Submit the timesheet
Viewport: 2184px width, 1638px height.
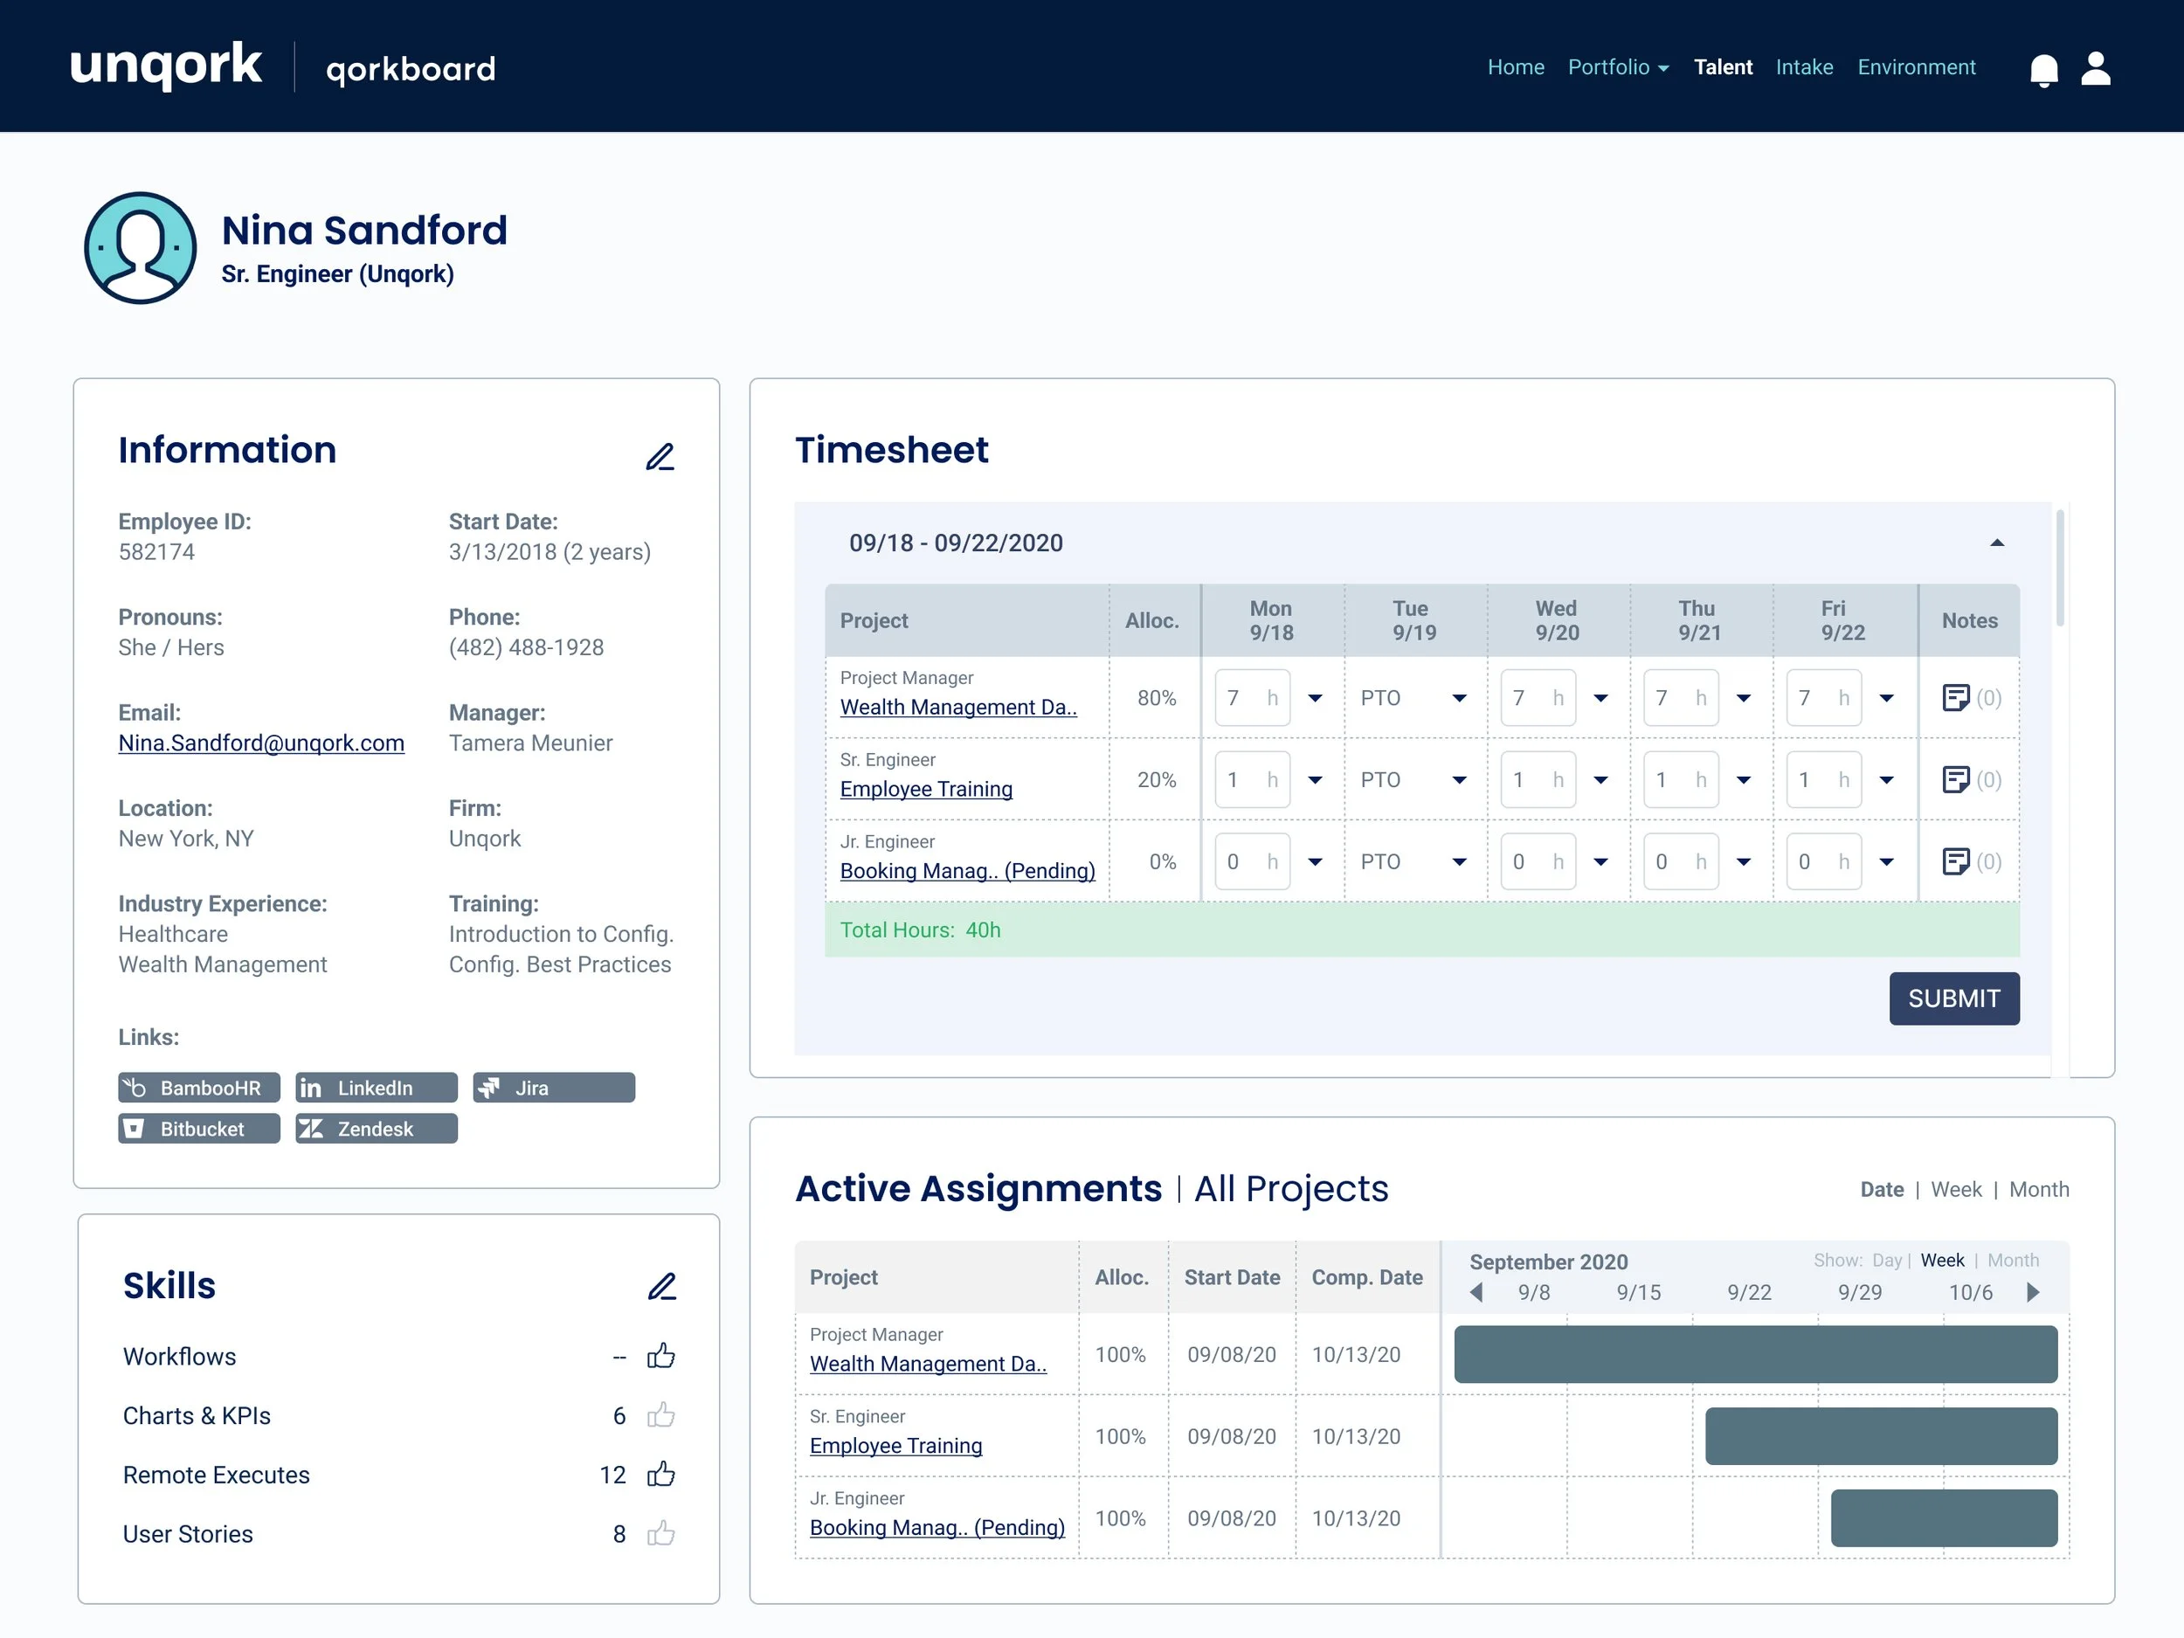(1953, 999)
